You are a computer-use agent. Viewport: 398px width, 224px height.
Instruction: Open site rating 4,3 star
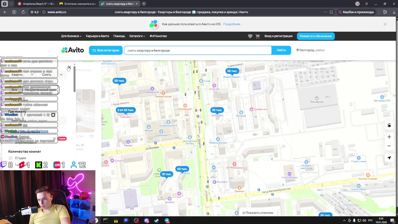point(34,12)
